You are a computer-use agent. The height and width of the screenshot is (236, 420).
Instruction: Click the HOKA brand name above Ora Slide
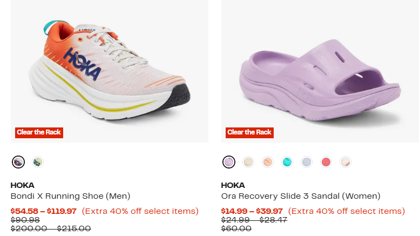pyautogui.click(x=233, y=185)
